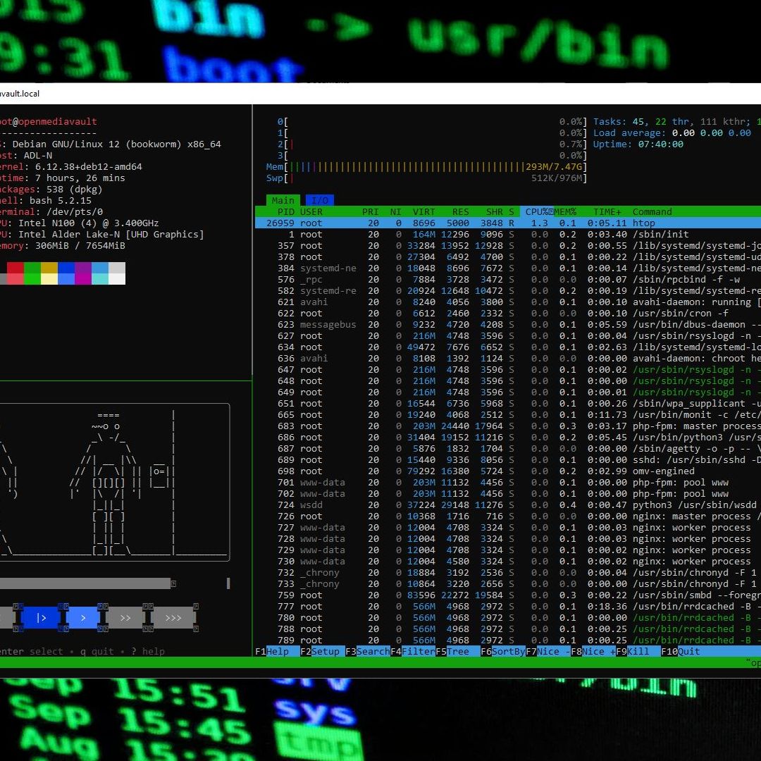This screenshot has height=761, width=761.
Task: Select the sshd: /usr/sbin/sshd process row
Action: click(x=507, y=459)
